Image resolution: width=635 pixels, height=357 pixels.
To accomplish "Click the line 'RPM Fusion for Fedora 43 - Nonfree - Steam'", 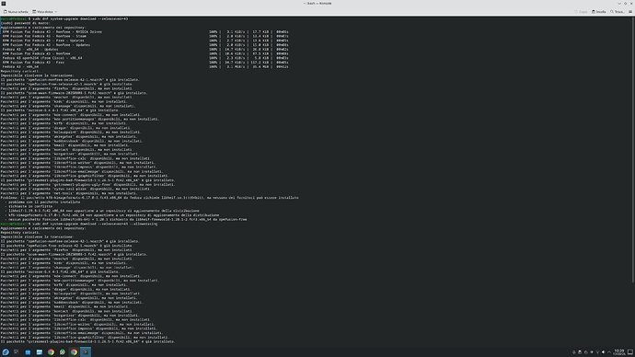I will pos(44,36).
